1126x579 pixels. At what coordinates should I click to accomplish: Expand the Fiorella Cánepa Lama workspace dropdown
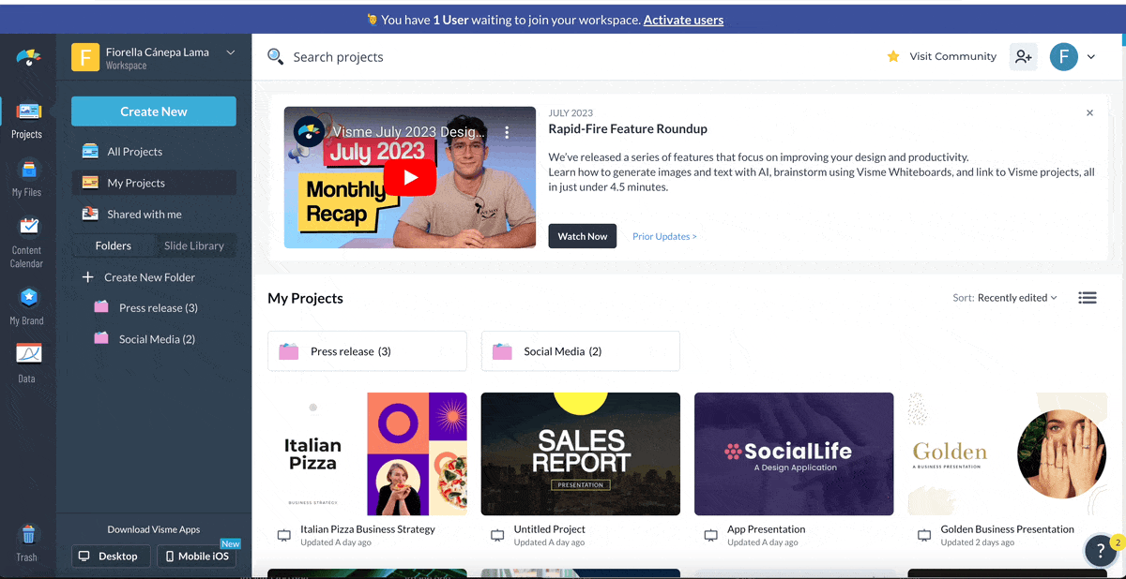click(231, 52)
